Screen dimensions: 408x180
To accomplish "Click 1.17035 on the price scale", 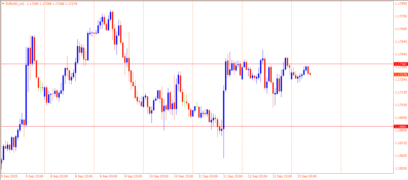I will coord(401,105).
